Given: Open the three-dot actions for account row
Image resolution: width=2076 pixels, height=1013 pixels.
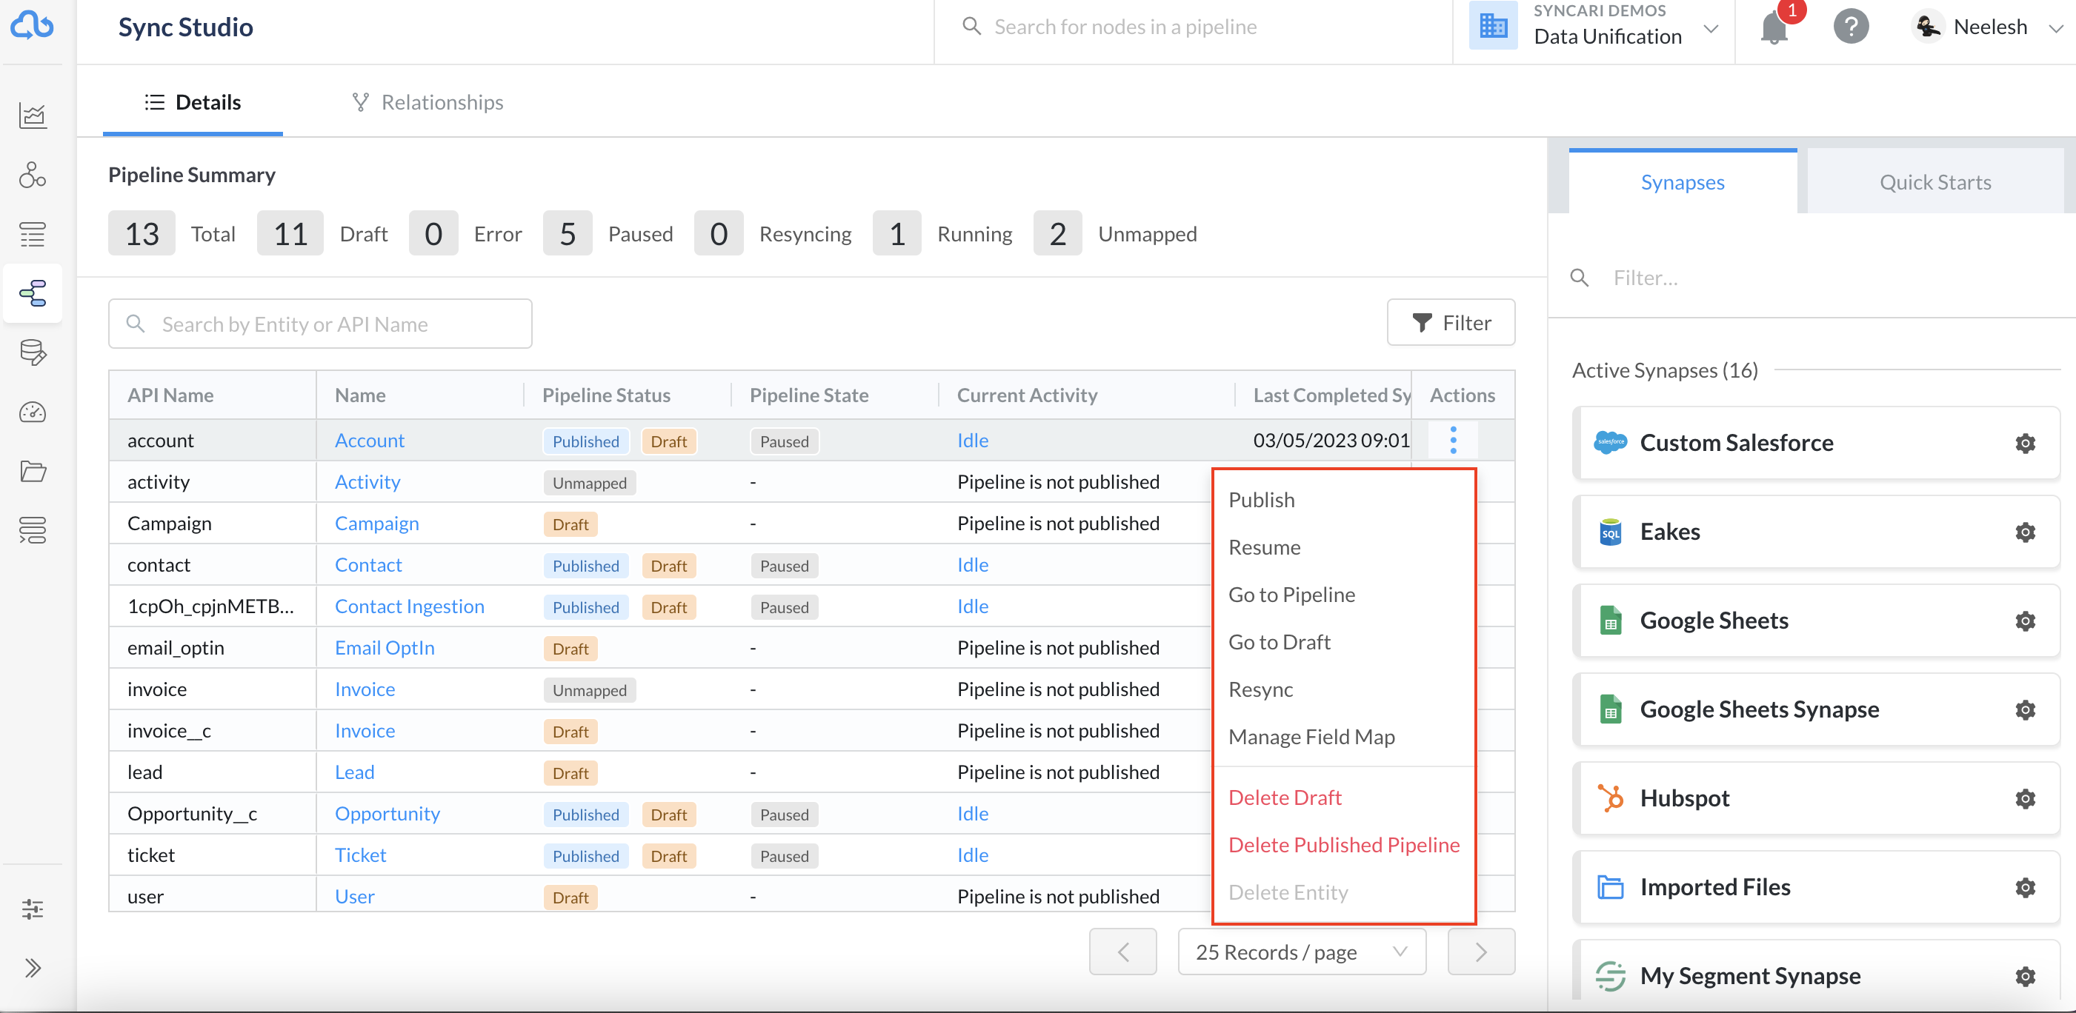Looking at the screenshot, I should [1453, 440].
